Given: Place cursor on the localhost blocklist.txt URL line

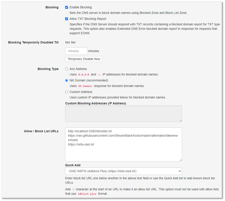Looking at the screenshot, I should 90,131.
